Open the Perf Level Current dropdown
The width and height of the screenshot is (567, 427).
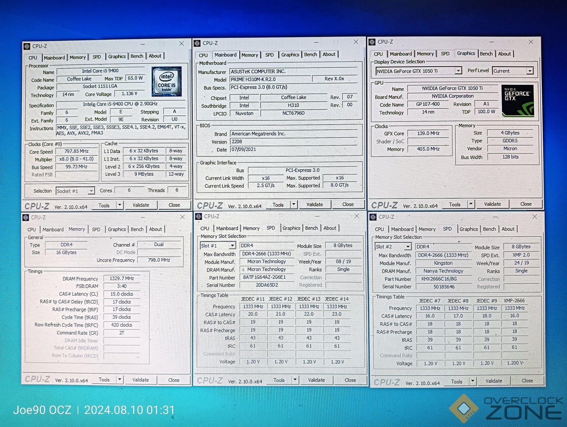click(x=530, y=71)
